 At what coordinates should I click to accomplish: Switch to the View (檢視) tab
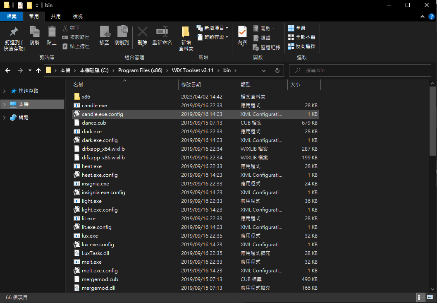pyautogui.click(x=77, y=17)
